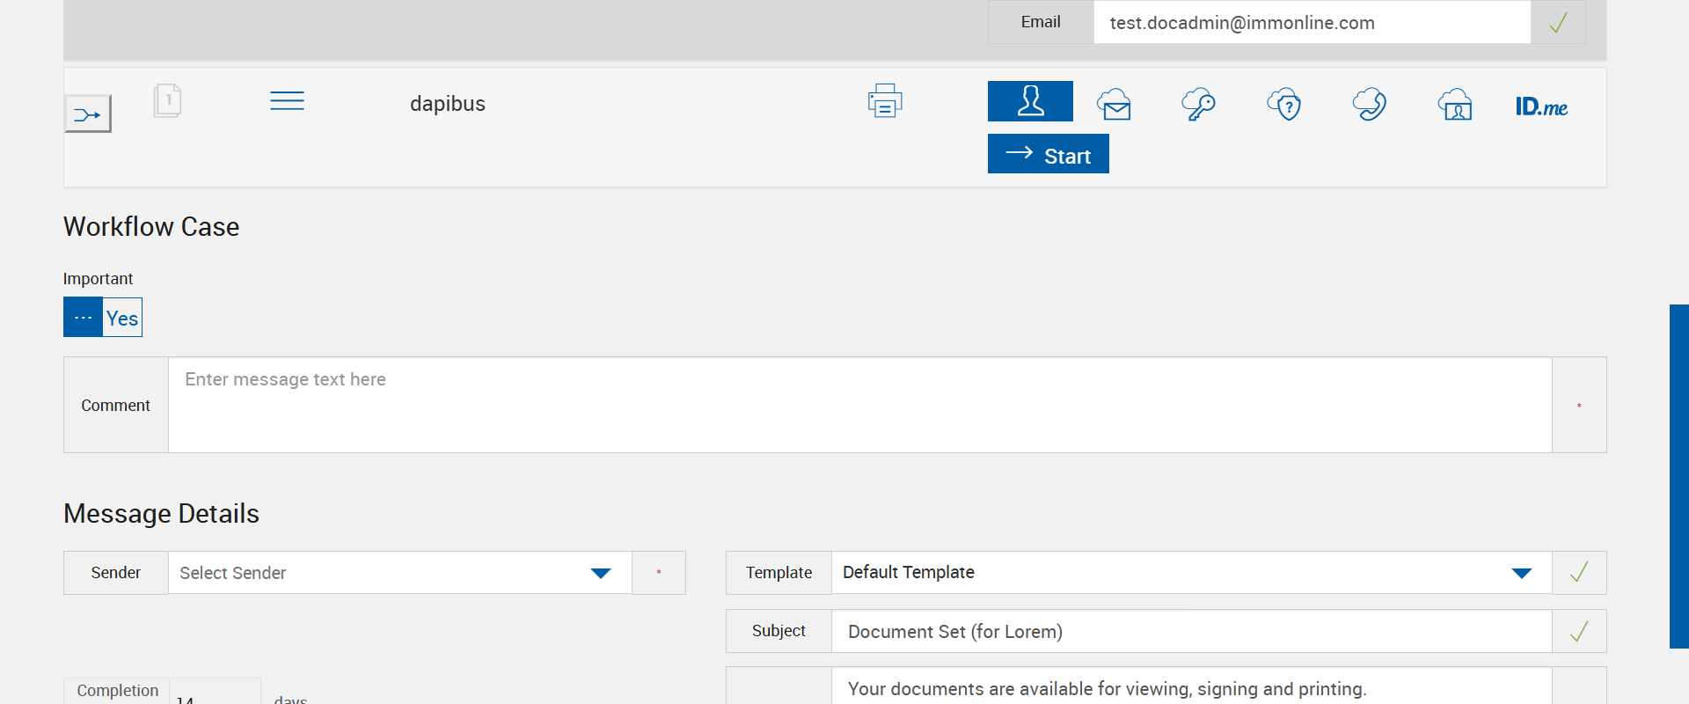Image resolution: width=1689 pixels, height=704 pixels.
Task: Select the person signer icon
Action: coord(1030,101)
